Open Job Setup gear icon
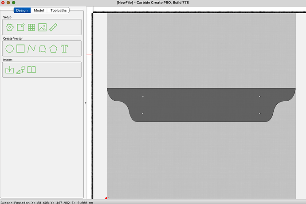 coord(10,27)
